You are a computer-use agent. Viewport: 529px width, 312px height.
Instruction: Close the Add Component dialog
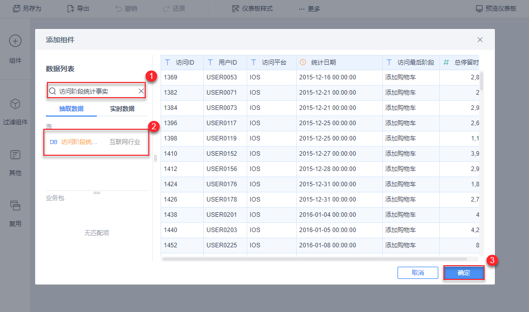pos(480,40)
